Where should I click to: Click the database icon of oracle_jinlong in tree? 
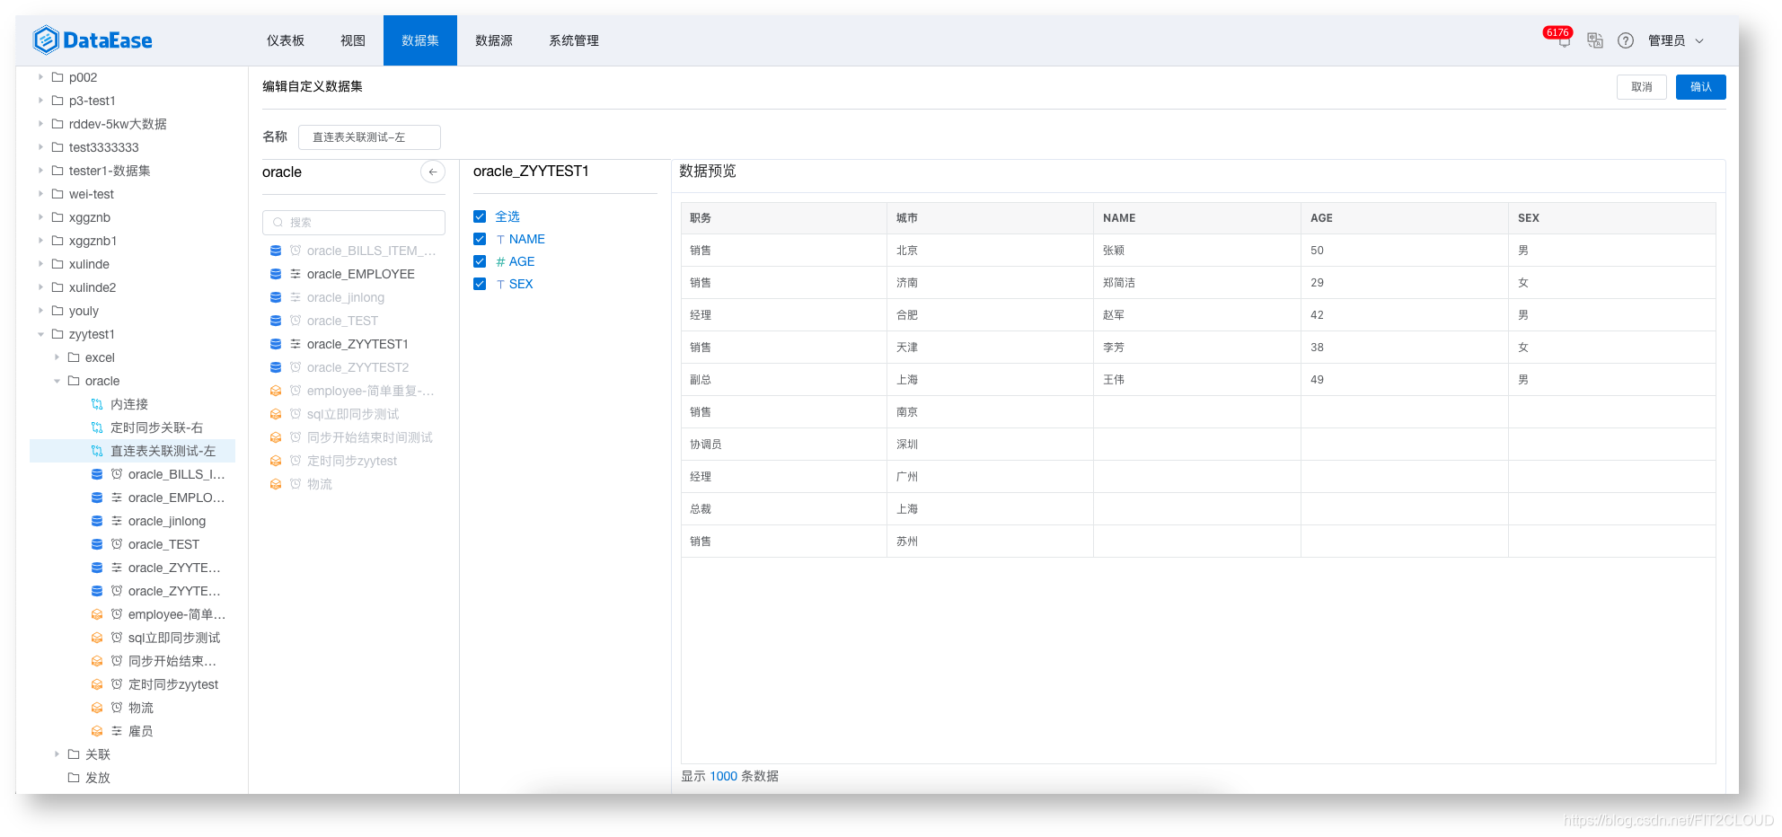coord(97,521)
